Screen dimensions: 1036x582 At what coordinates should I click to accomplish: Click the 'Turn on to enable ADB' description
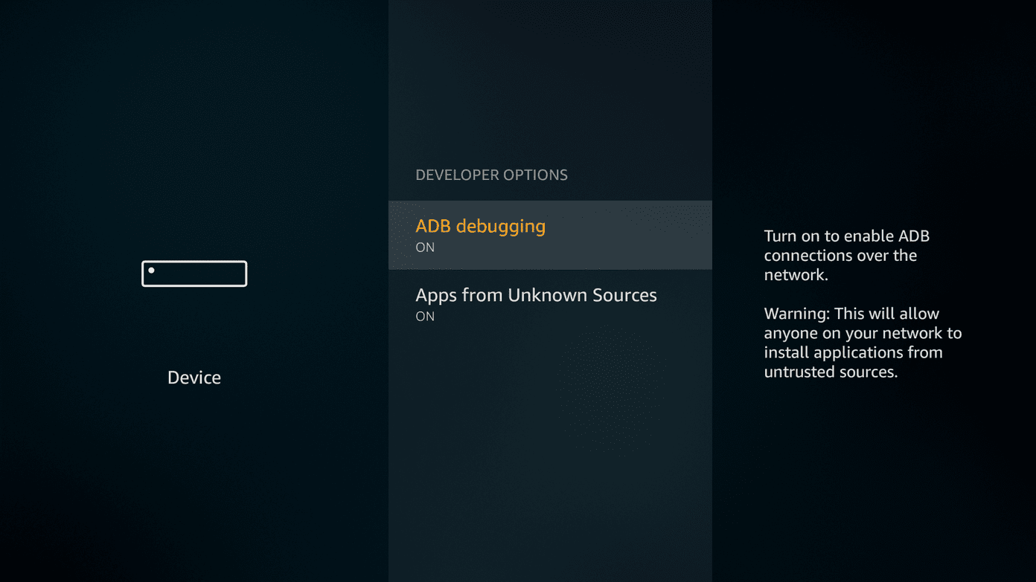[x=847, y=256]
